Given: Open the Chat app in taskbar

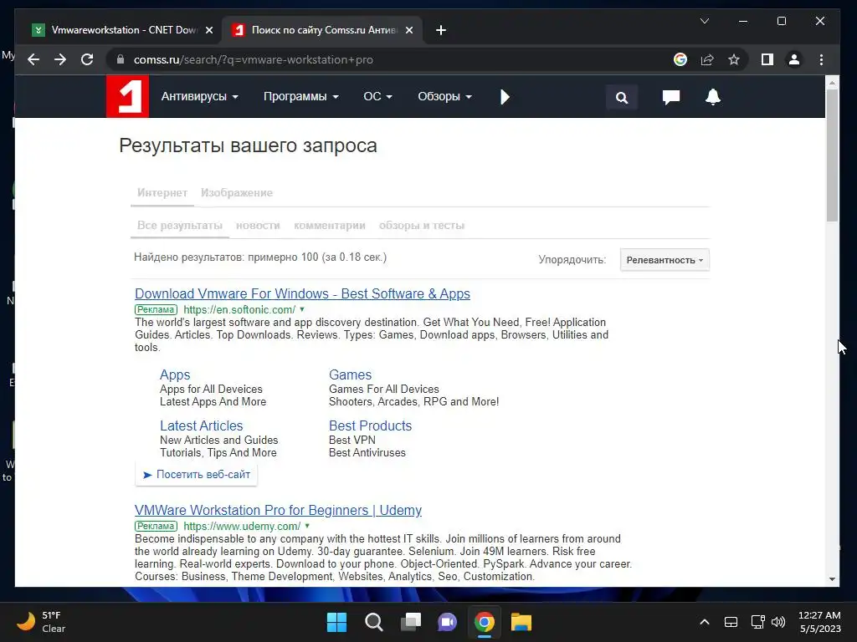Looking at the screenshot, I should [447, 622].
